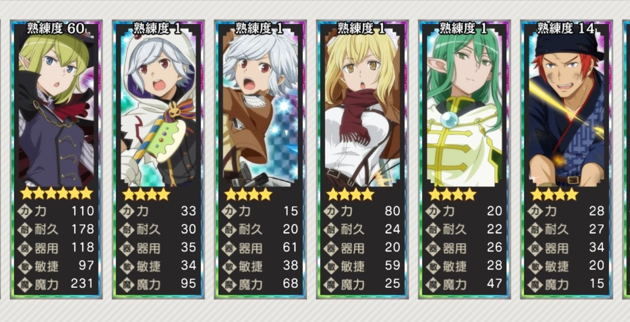Click the 力 strength icon on the 110 card

(x=25, y=211)
